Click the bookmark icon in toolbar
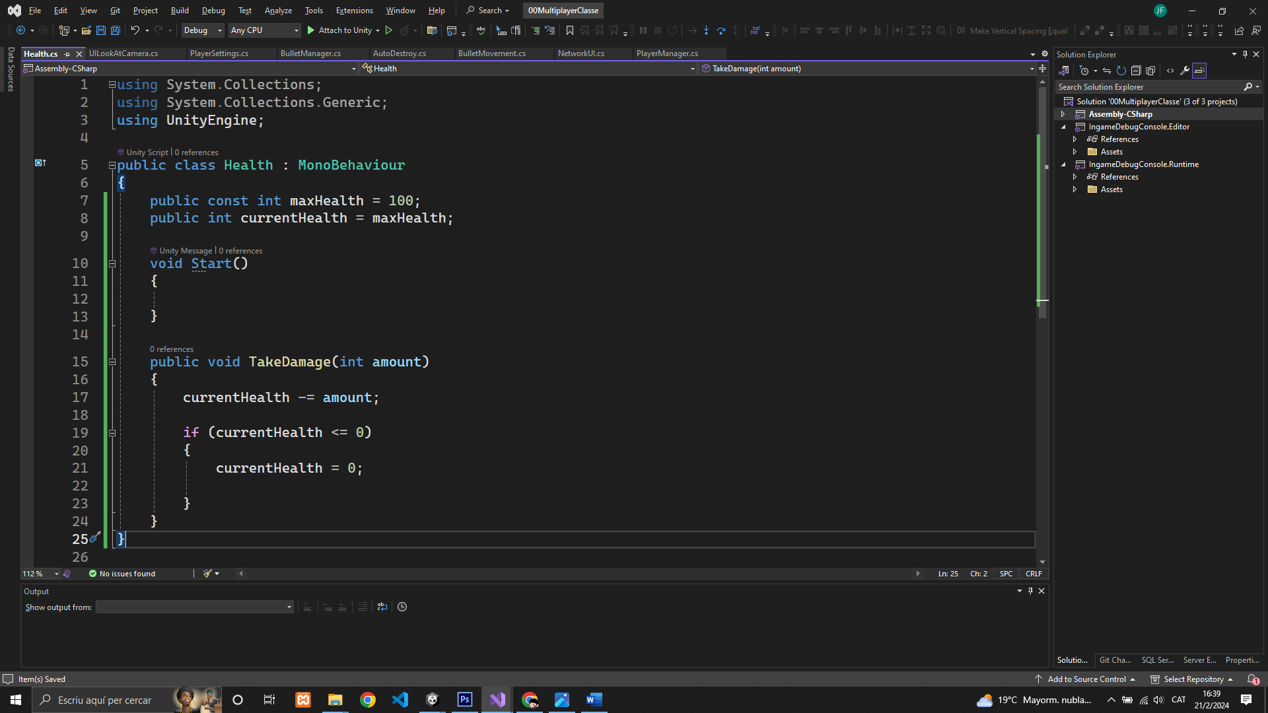 (569, 30)
